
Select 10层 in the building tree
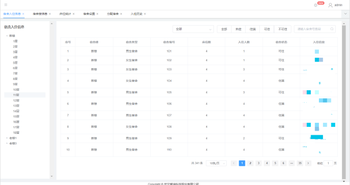point(16,90)
